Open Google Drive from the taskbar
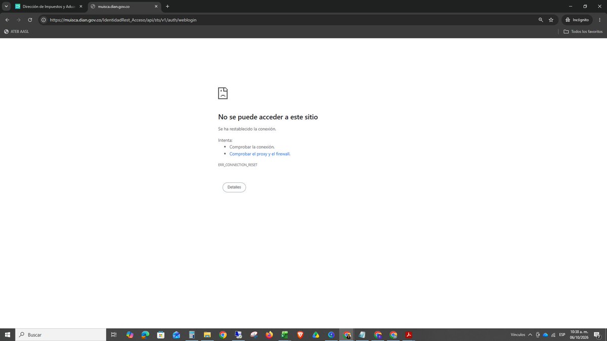The width and height of the screenshot is (607, 341). 316,334
